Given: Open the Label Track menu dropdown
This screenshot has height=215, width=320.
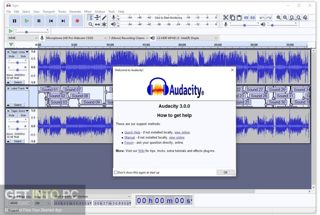Looking at the screenshot, I should (20, 88).
